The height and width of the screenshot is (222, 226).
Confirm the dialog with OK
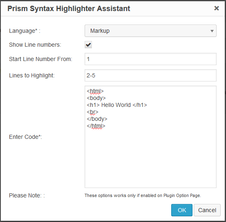(x=182, y=210)
